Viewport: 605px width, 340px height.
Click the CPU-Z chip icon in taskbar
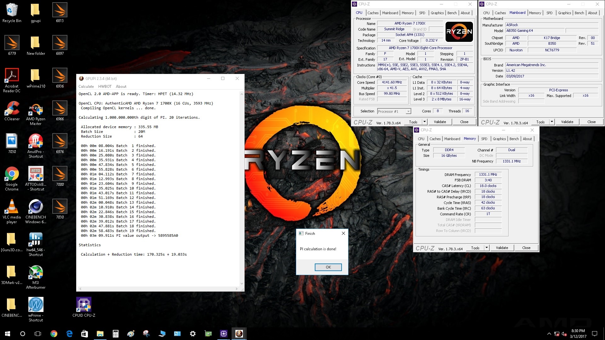point(224,334)
